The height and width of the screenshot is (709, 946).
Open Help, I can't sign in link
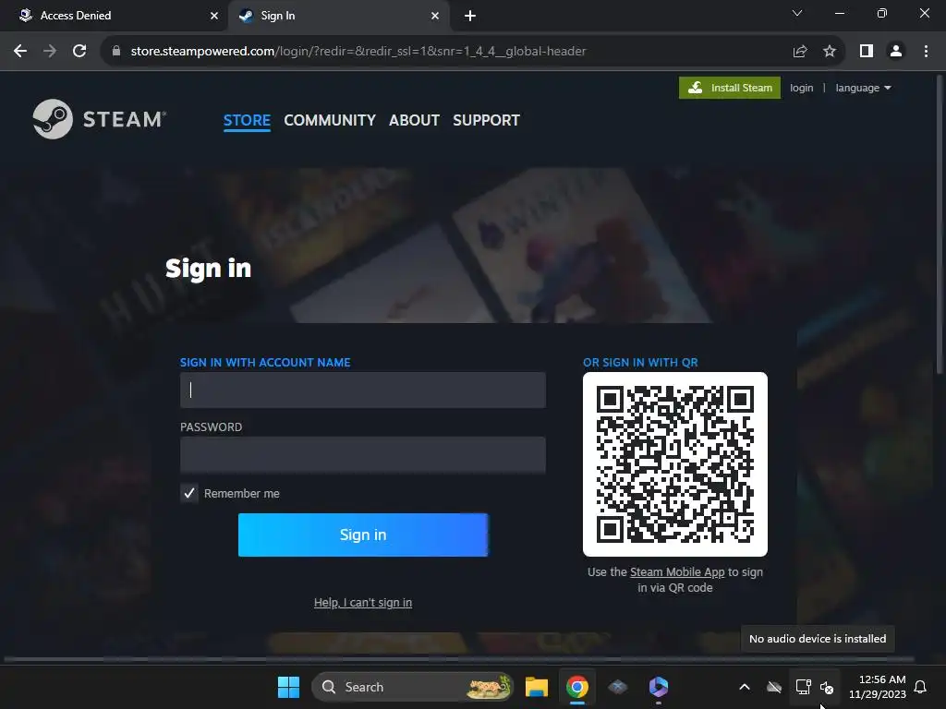[x=363, y=602]
